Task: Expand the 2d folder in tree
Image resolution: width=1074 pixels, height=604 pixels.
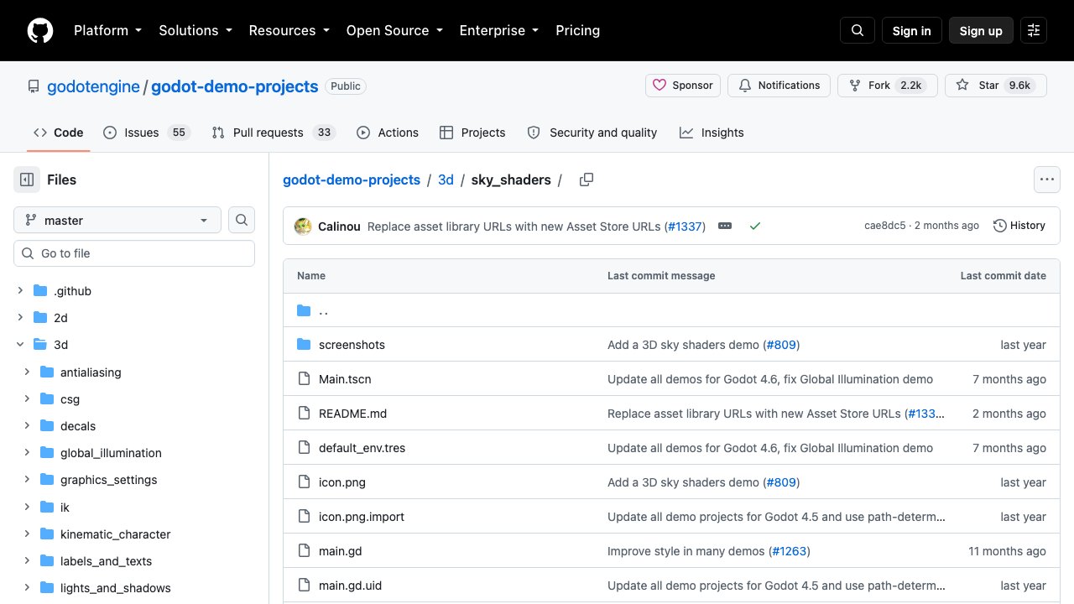Action: click(20, 318)
